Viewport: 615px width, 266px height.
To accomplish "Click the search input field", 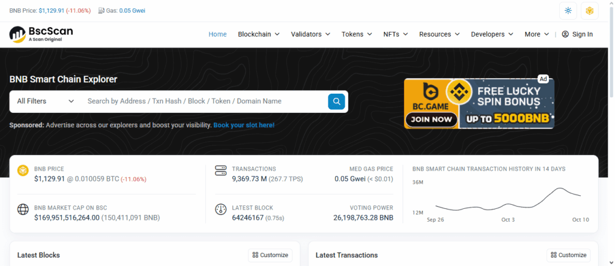I will tap(205, 101).
